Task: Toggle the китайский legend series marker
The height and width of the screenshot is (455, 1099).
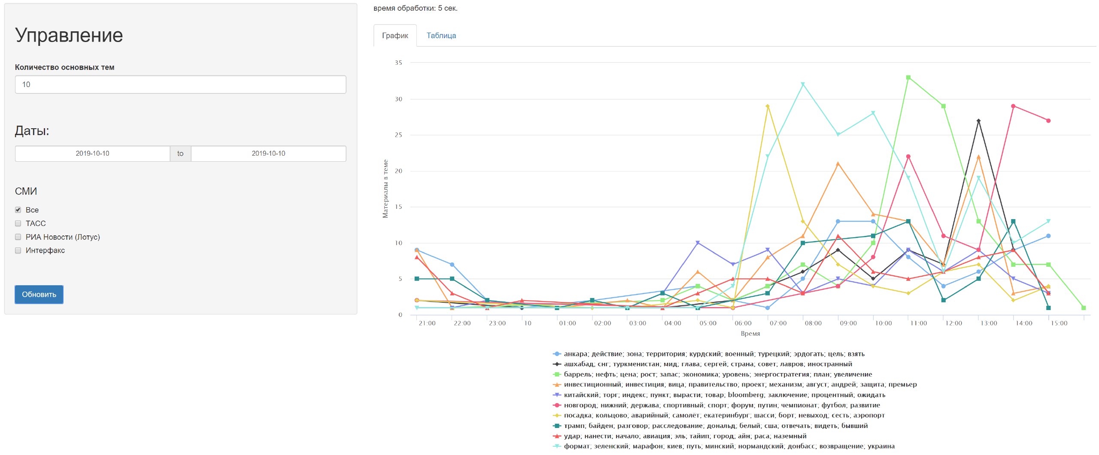Action: (557, 395)
